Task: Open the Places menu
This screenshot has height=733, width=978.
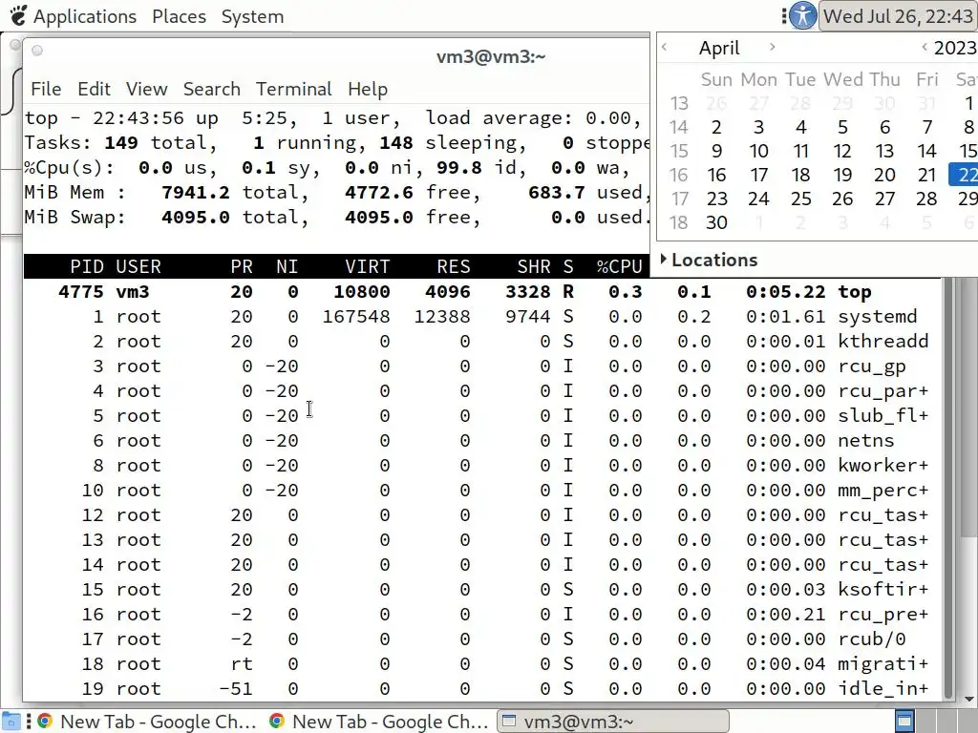Action: pos(179,16)
